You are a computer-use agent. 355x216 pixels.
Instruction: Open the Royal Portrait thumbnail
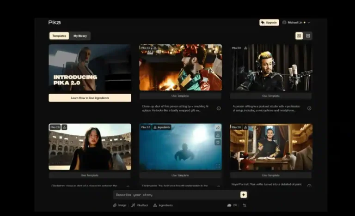point(271,147)
